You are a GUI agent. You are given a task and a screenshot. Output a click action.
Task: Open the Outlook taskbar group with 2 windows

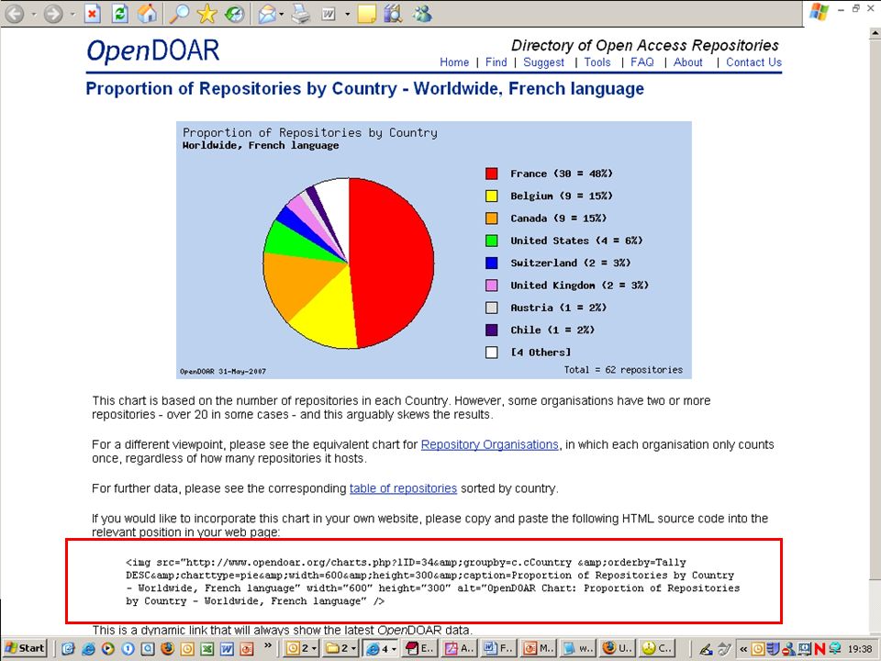[301, 649]
